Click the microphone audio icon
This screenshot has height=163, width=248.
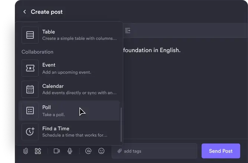pyautogui.click(x=70, y=151)
